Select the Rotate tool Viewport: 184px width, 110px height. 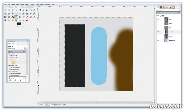tap(24, 13)
